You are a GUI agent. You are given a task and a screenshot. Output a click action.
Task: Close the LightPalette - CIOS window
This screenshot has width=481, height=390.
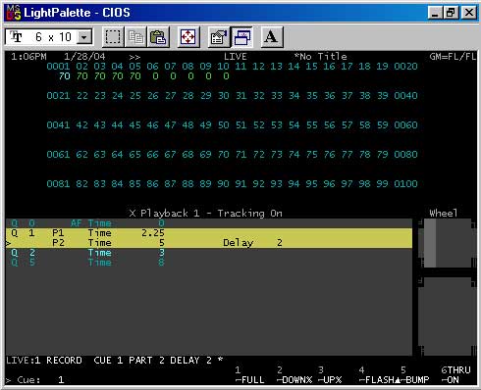[468, 13]
